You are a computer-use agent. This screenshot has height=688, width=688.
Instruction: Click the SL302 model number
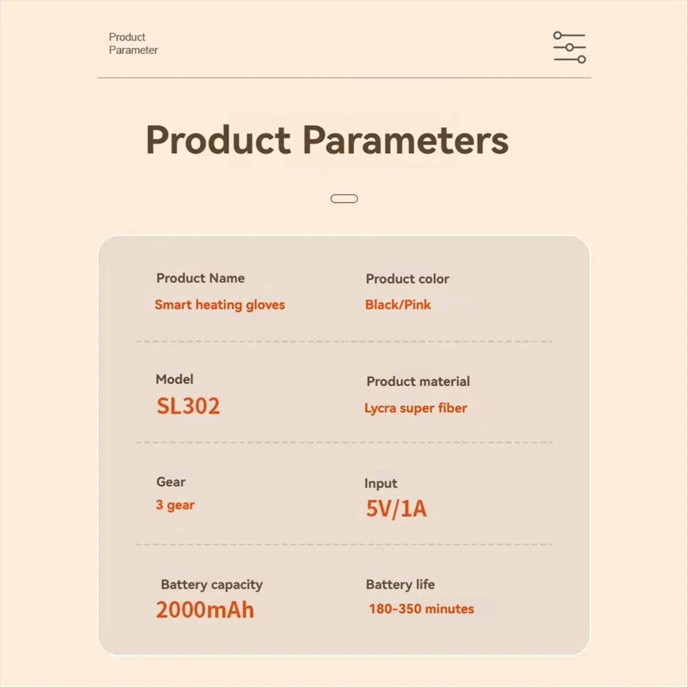(x=189, y=406)
